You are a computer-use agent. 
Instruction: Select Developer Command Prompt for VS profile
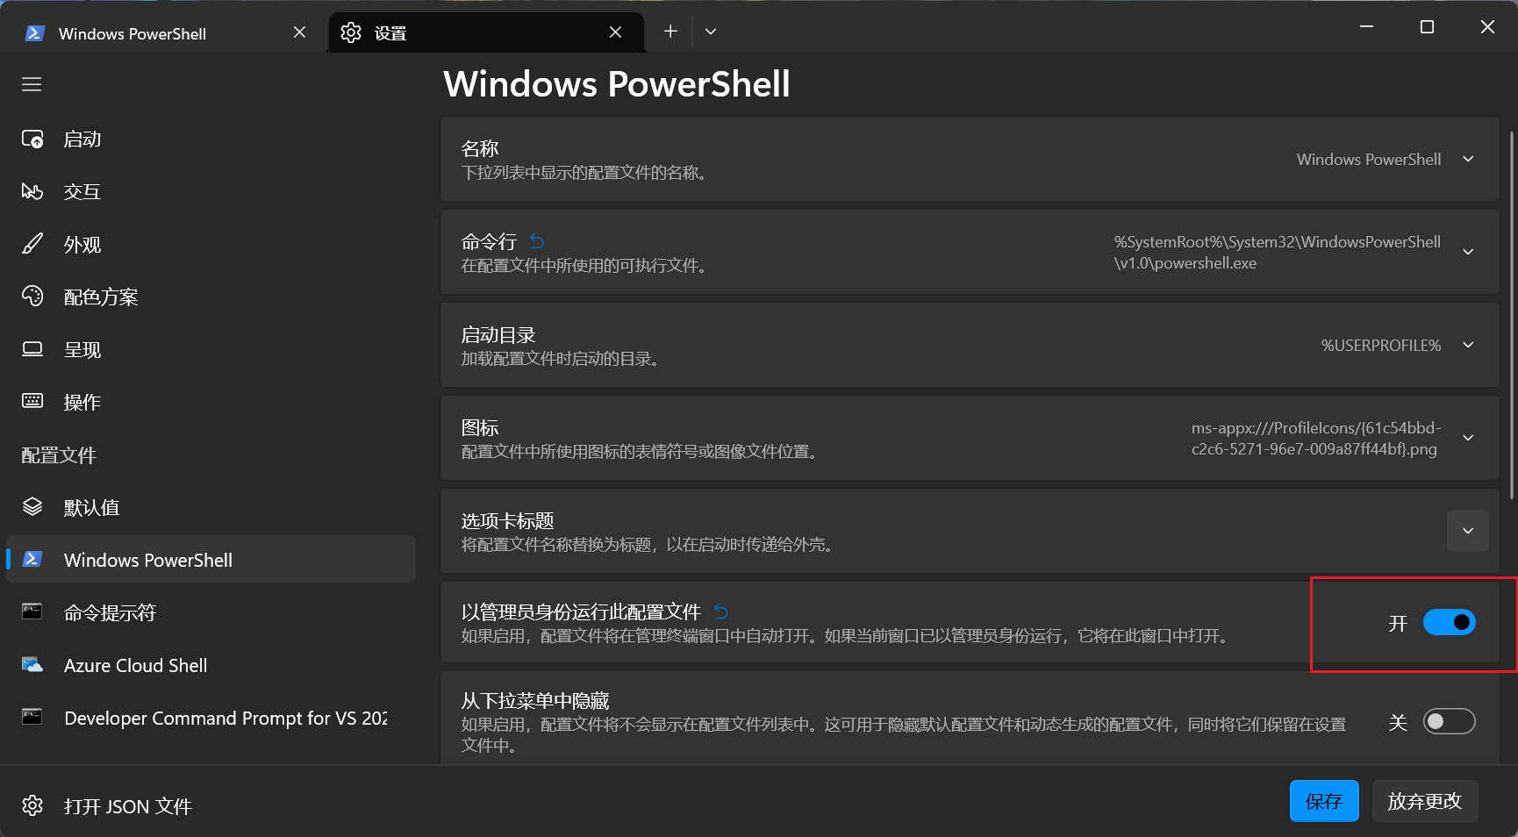tap(211, 718)
